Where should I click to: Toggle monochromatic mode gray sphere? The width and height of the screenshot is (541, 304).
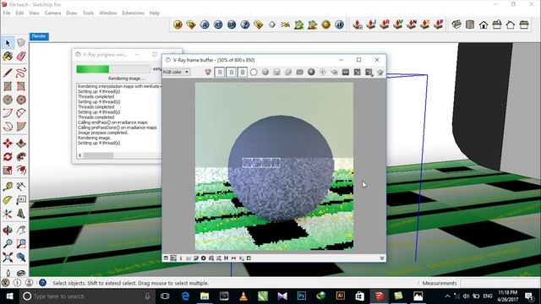[265, 72]
